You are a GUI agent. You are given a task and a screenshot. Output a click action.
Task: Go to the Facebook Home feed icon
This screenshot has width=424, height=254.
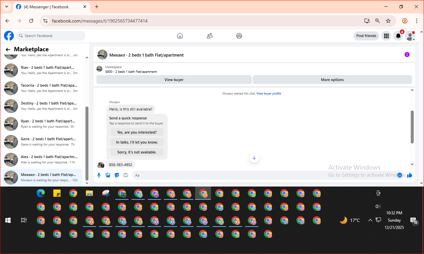pyautogui.click(x=180, y=36)
